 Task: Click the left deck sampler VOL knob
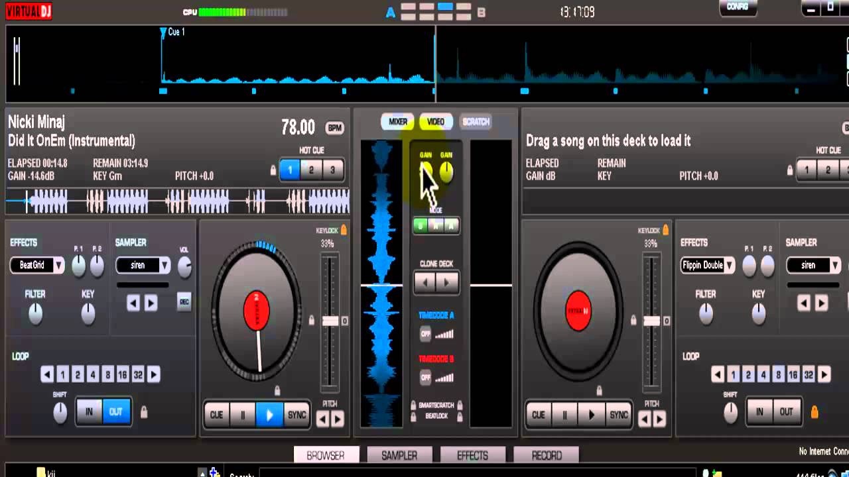coord(184,267)
